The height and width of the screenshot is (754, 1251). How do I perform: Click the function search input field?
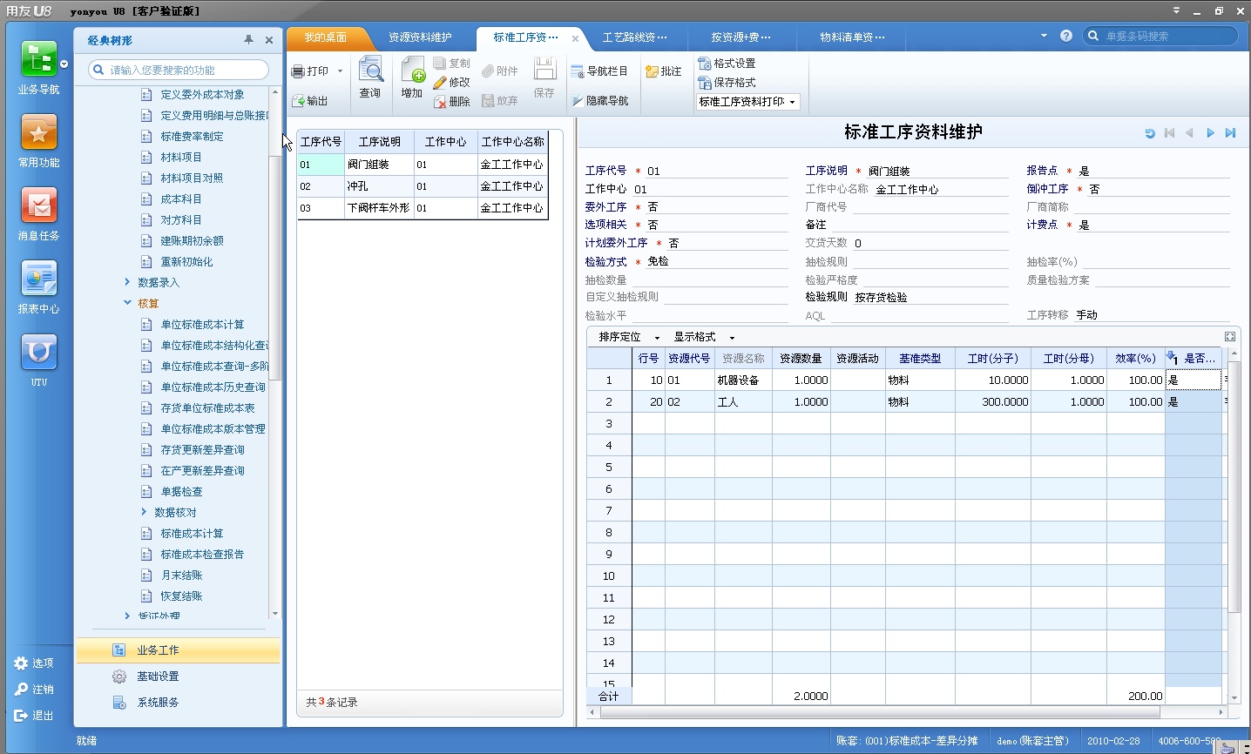179,70
